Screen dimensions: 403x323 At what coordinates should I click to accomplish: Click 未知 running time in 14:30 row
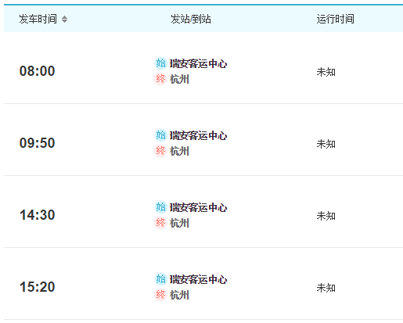[x=326, y=216]
